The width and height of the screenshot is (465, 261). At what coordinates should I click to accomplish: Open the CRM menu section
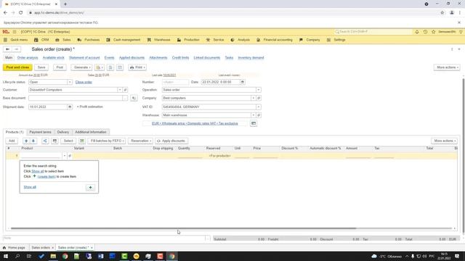pyautogui.click(x=41, y=40)
